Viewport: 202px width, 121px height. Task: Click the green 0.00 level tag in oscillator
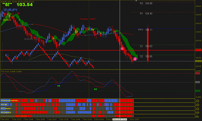coord(198,91)
